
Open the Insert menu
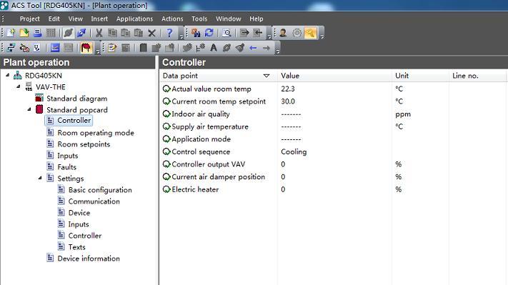click(x=99, y=19)
